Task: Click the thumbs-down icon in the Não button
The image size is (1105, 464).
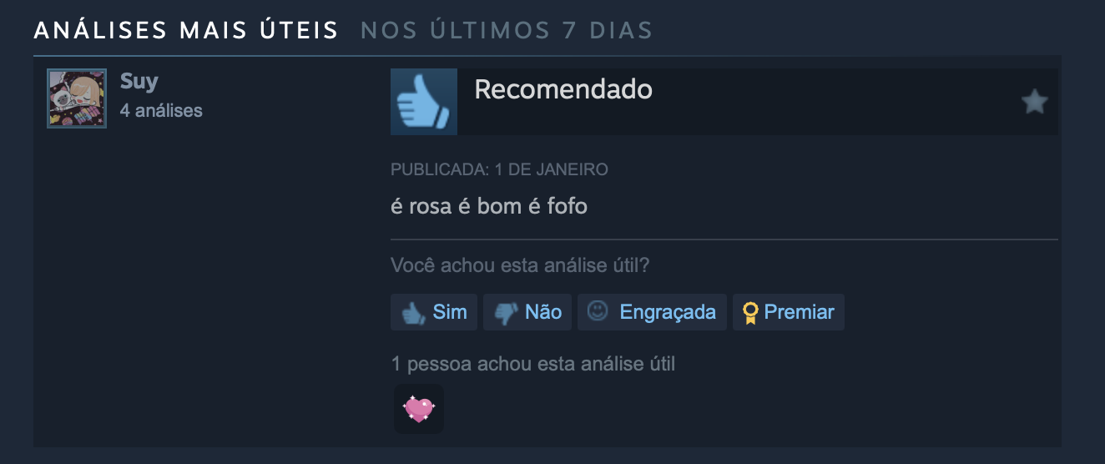Action: click(506, 313)
